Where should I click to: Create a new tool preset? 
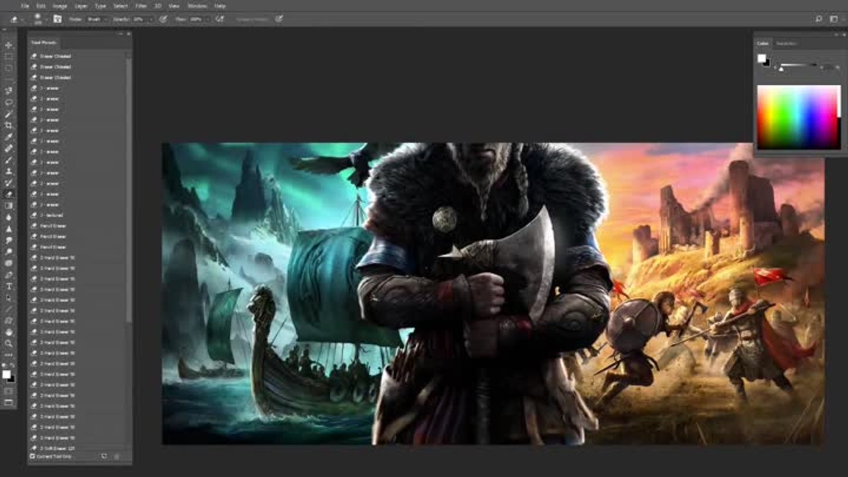tap(104, 456)
